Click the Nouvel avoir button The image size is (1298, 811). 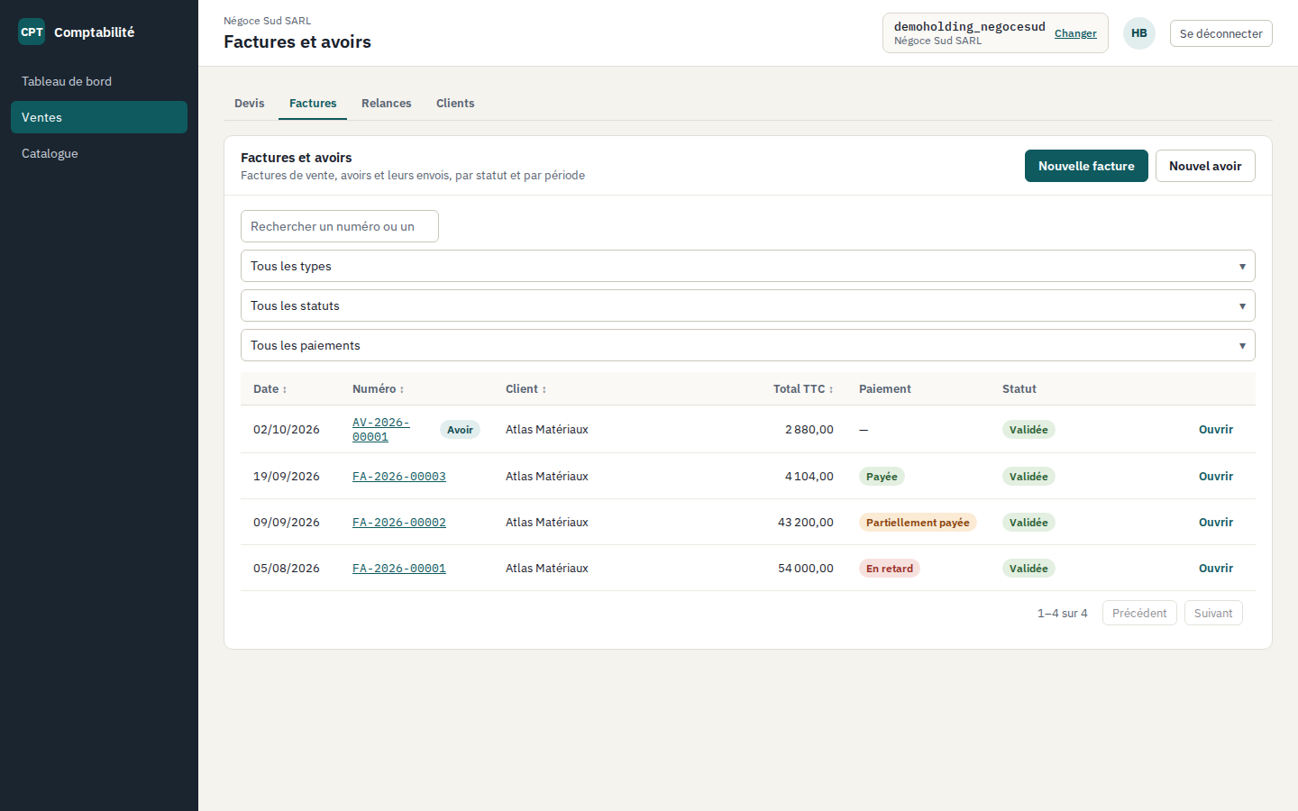[x=1205, y=166]
